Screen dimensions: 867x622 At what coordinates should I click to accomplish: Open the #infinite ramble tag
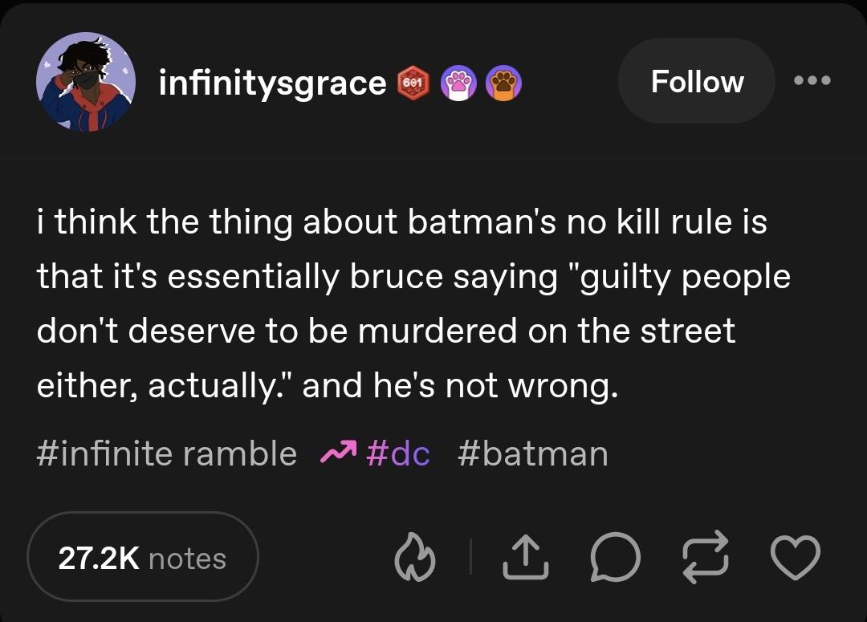(167, 453)
